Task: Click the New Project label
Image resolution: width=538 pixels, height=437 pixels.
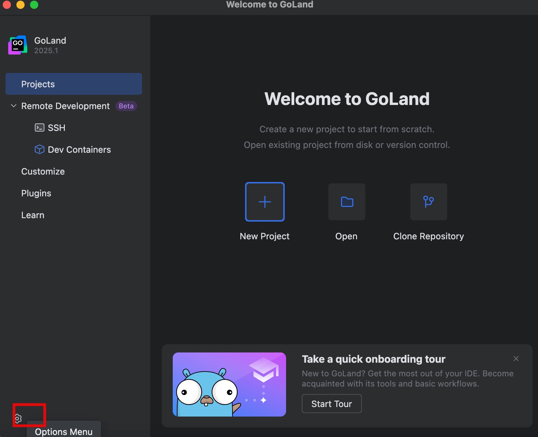Action: (265, 236)
